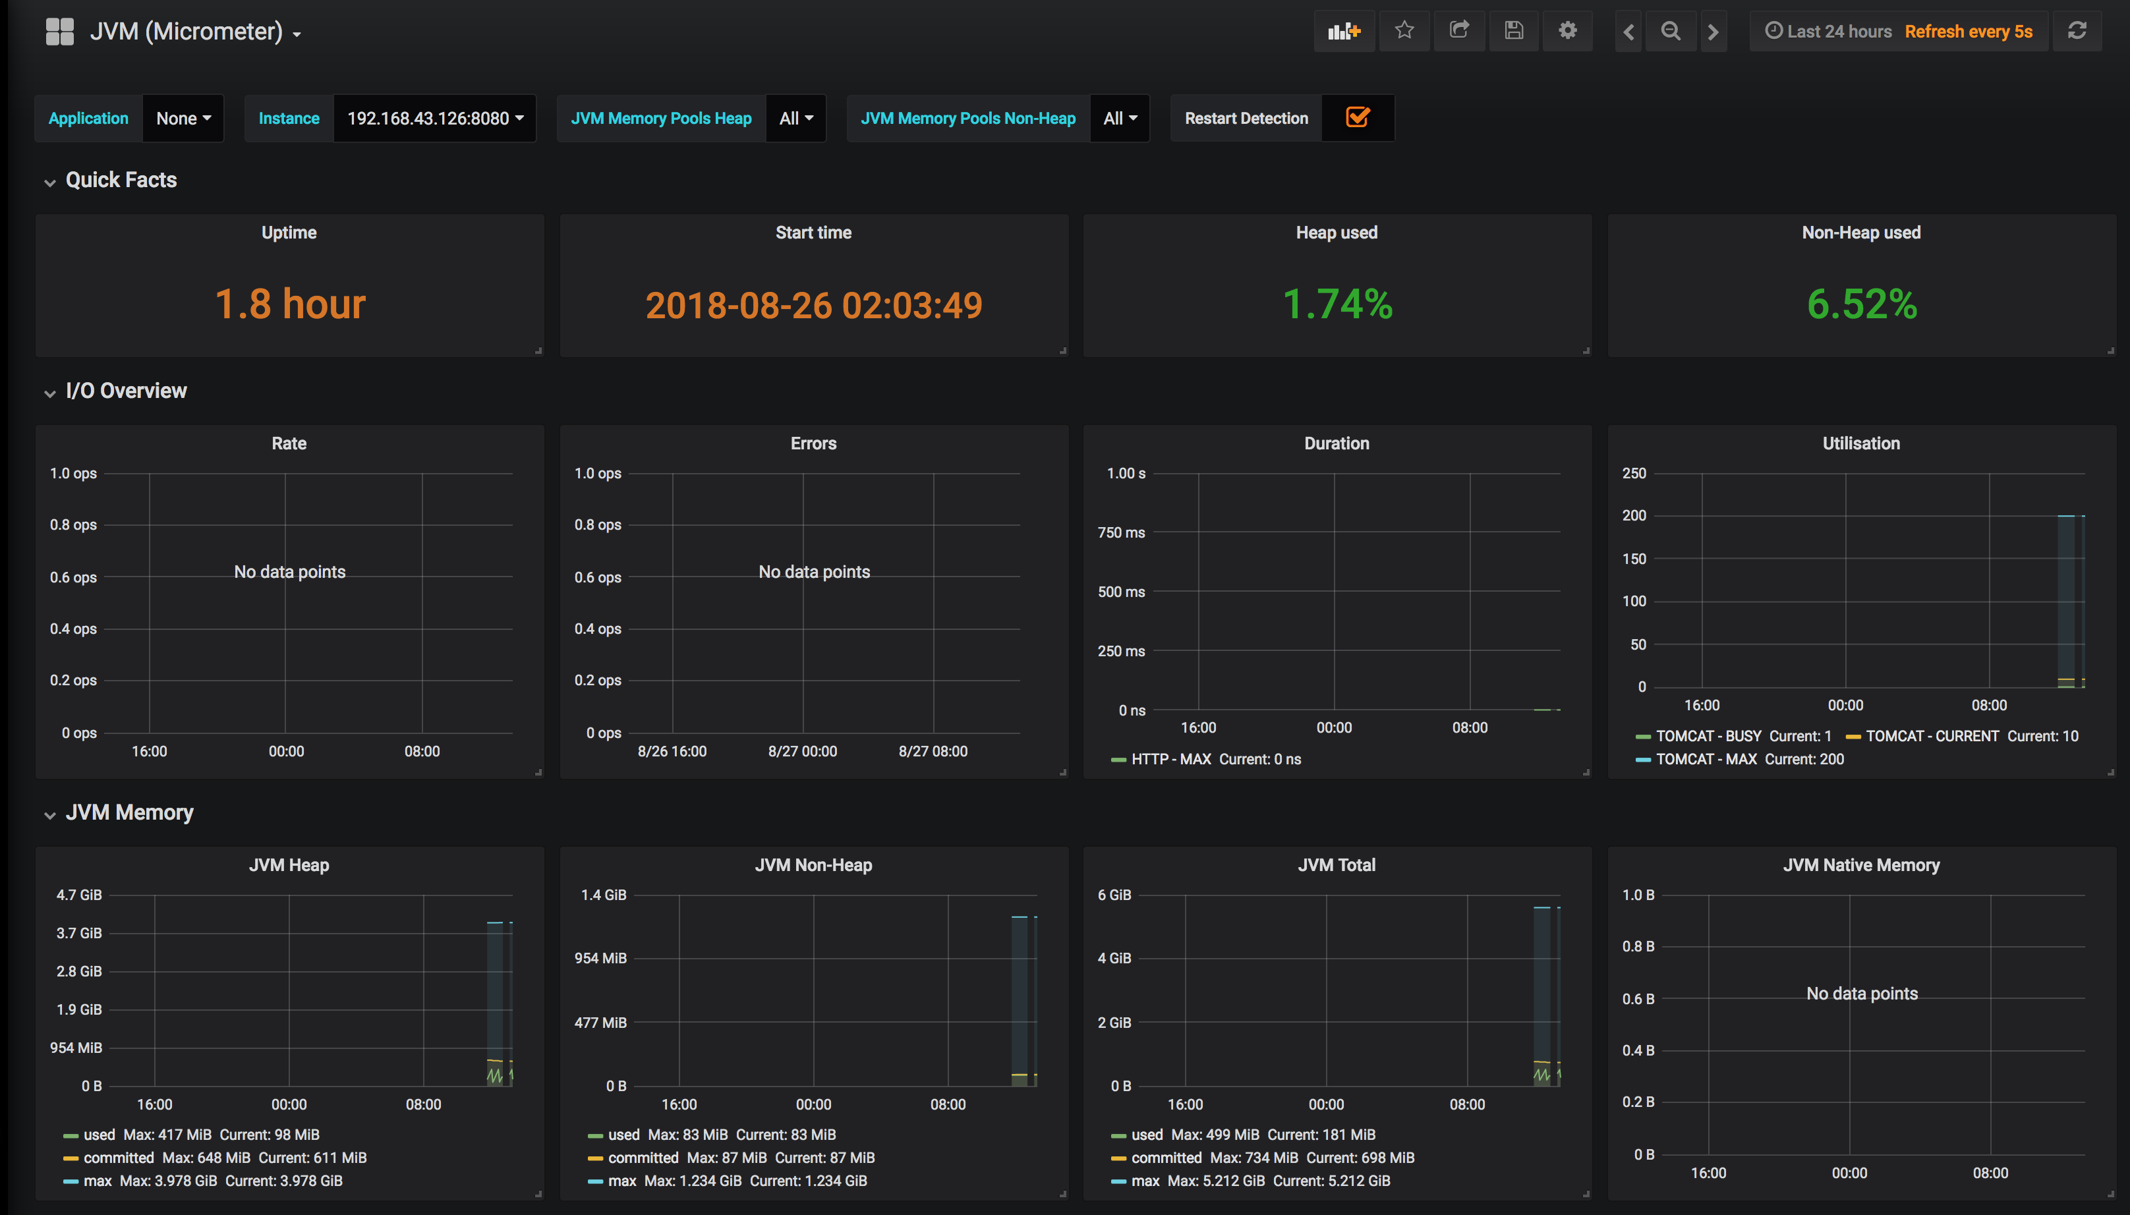Click the manual refresh icon

click(x=2077, y=31)
